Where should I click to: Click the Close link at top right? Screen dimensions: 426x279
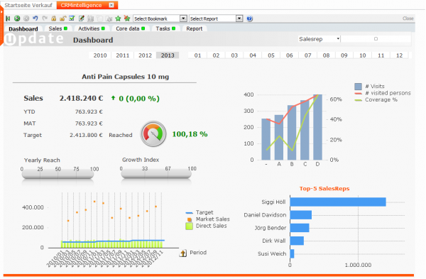click(x=408, y=18)
